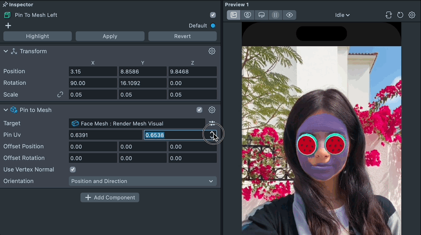The height and width of the screenshot is (235, 421).
Task: Collapse the Transform section
Action: [6, 51]
